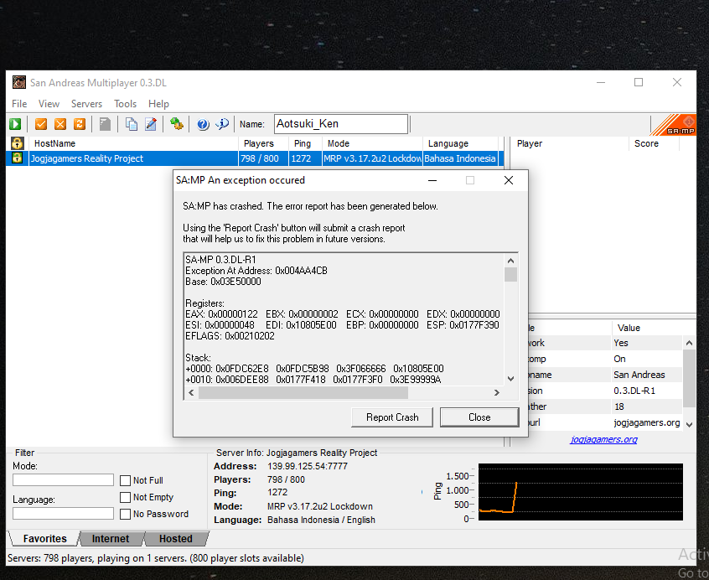Click the jogjagamers.org rule value
This screenshot has width=709, height=580.
[x=647, y=422]
